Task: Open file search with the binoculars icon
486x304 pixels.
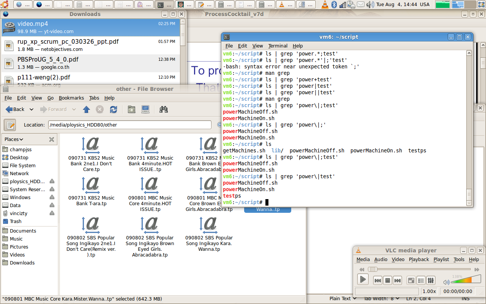Action: pos(164,109)
